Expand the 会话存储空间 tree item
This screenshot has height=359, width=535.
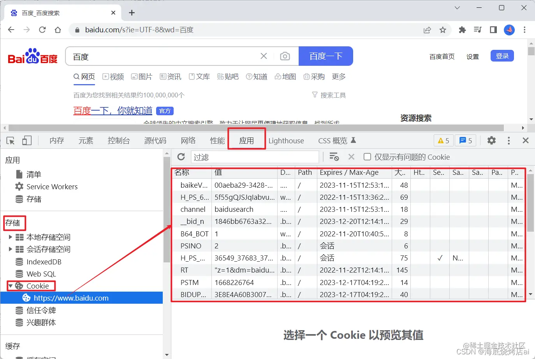[x=10, y=249]
